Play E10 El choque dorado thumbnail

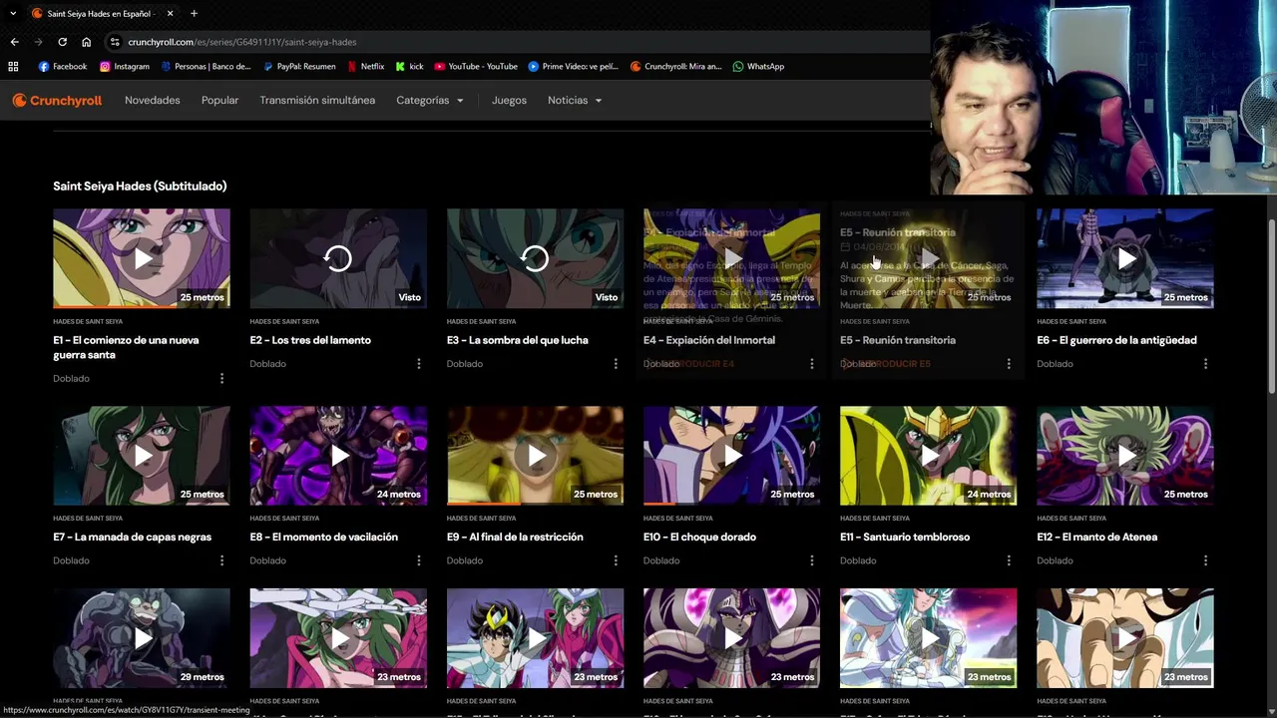point(731,456)
